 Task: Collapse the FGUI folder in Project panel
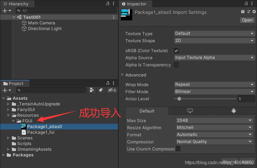click(x=12, y=121)
